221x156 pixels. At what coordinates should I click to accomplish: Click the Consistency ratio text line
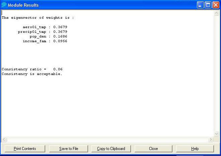32,69
